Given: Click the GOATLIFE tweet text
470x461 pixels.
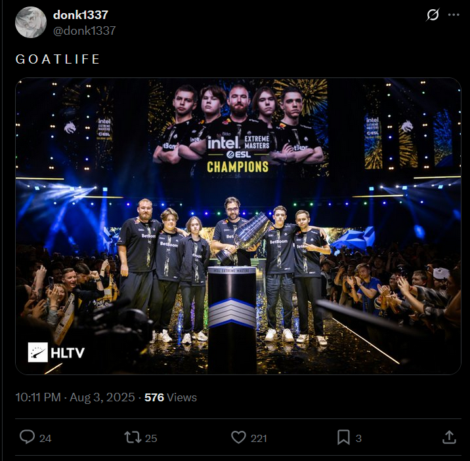Looking at the screenshot, I should click(x=57, y=59).
